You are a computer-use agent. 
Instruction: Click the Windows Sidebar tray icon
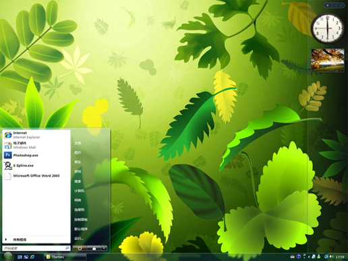(x=314, y=256)
